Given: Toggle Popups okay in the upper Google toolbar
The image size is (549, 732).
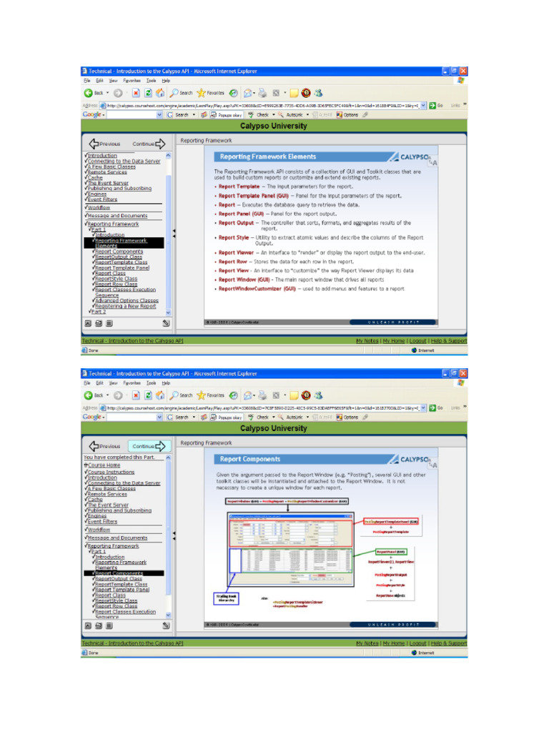Looking at the screenshot, I should (226, 115).
